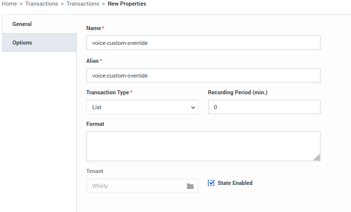The image size is (351, 212).
Task: Toggle the State Enabled checkbox
Action: [x=211, y=183]
